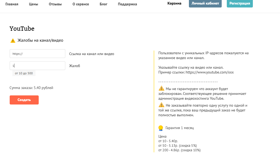The width and height of the screenshot is (280, 155).
Task: Click the 'Пользователи с уникальных IP-адресов' paragraph
Action: (x=203, y=55)
